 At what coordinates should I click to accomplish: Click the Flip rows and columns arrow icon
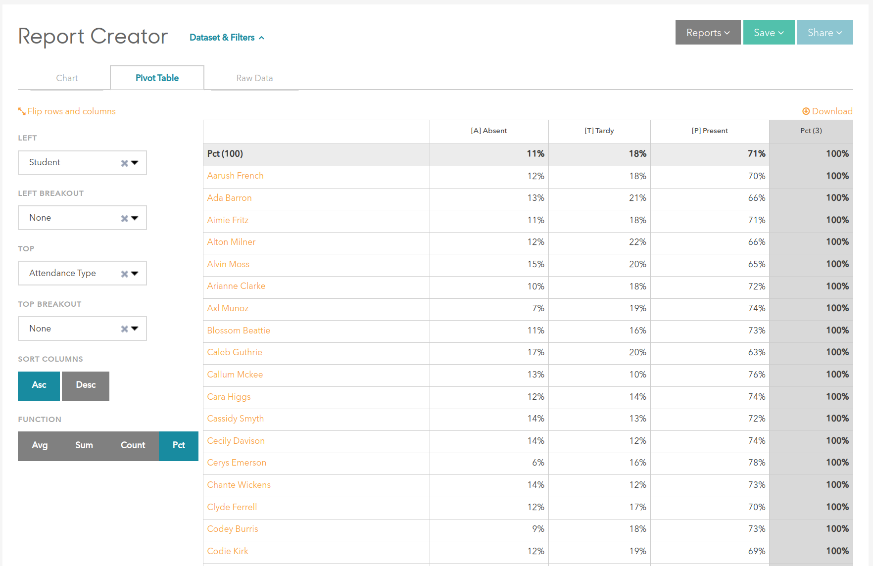(22, 111)
